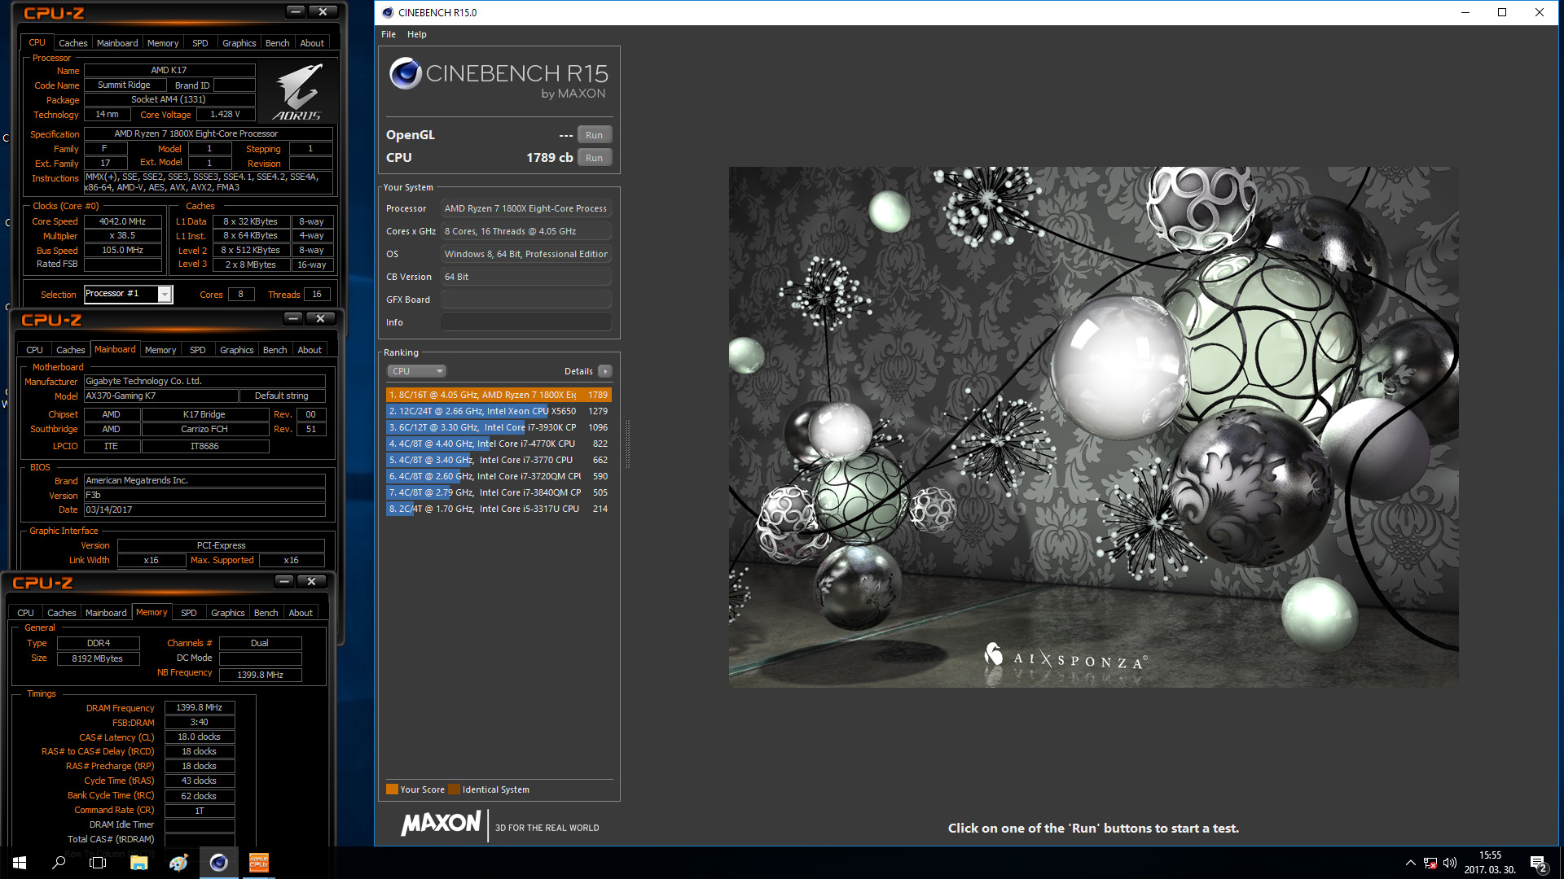Click the network tray icon

click(1430, 863)
